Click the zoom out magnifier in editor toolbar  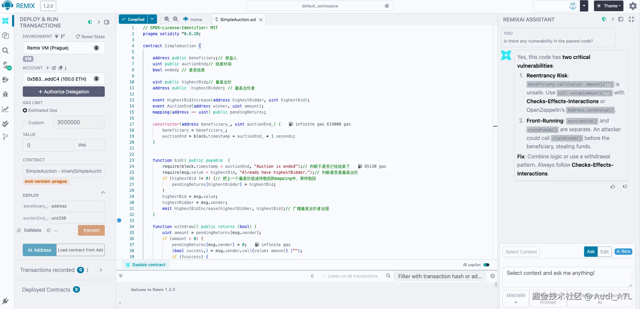point(167,19)
